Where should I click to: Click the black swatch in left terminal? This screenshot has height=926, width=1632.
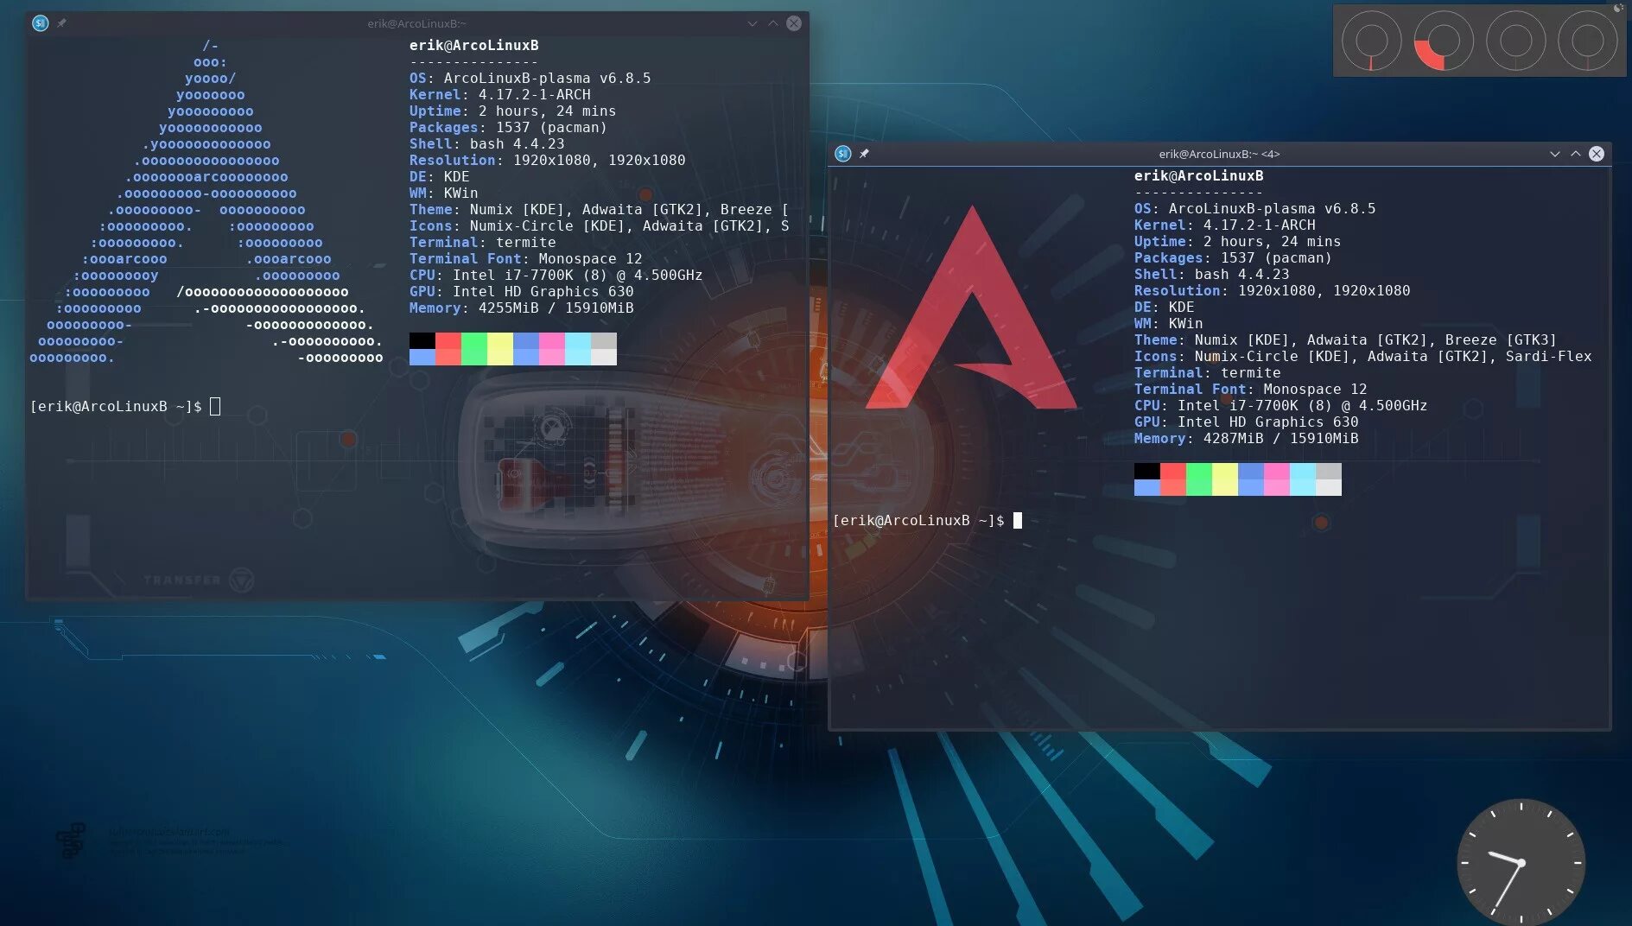coord(422,340)
